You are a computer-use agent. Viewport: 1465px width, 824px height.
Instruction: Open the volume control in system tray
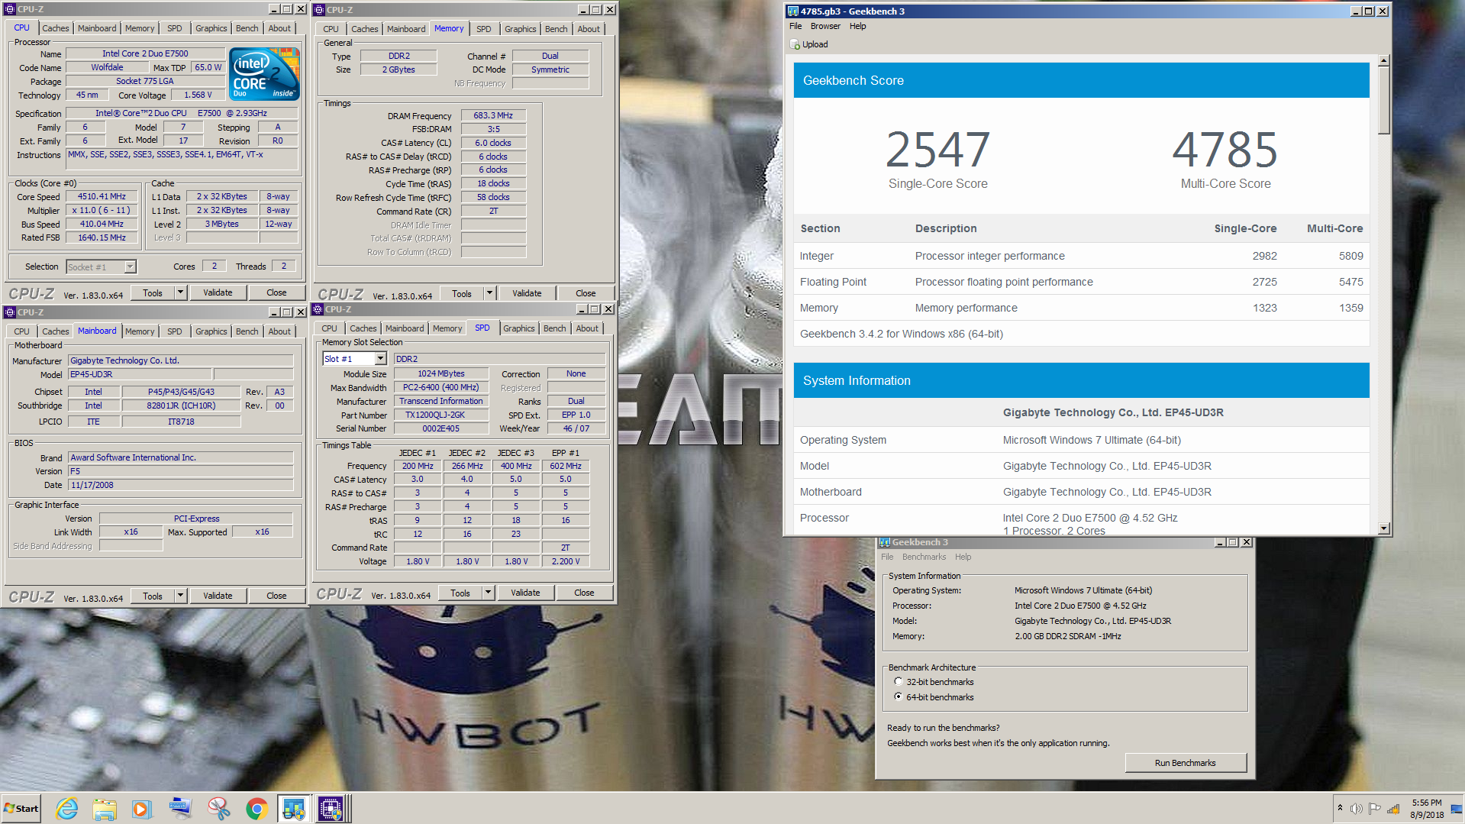click(1357, 809)
